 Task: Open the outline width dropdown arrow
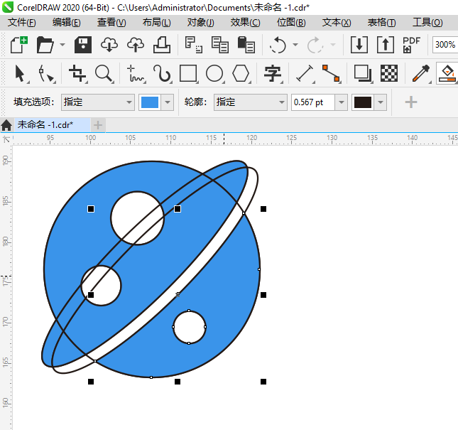pos(342,102)
